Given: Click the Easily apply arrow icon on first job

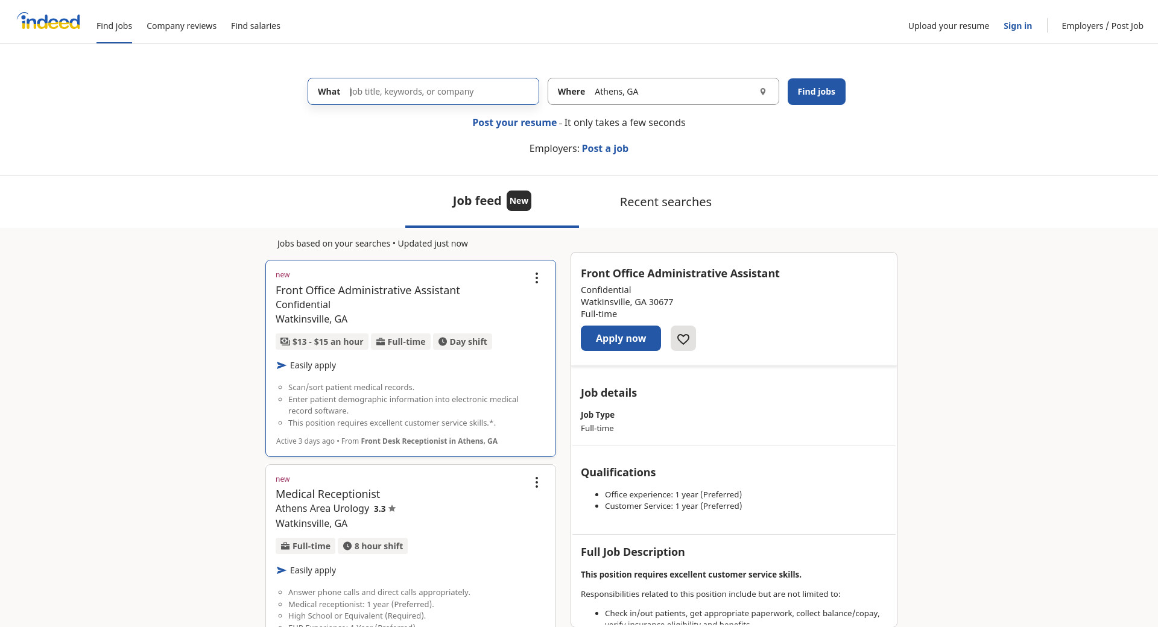Looking at the screenshot, I should [281, 365].
